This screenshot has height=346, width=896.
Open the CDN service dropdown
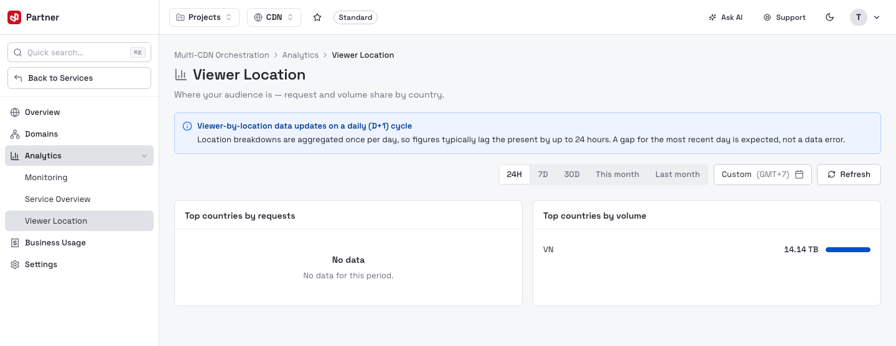click(274, 17)
